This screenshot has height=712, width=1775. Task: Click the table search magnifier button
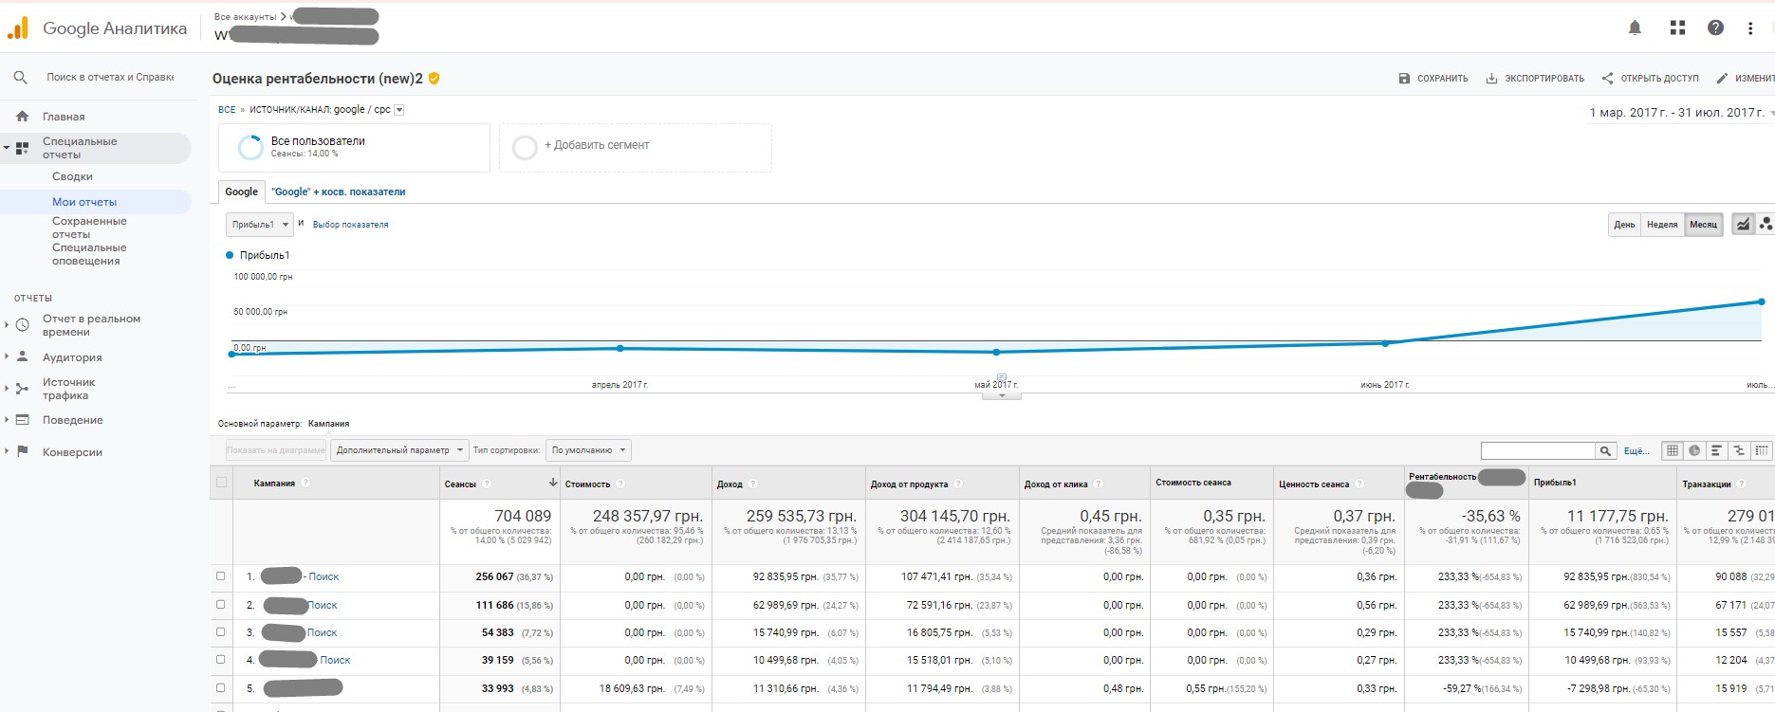[x=1605, y=451]
